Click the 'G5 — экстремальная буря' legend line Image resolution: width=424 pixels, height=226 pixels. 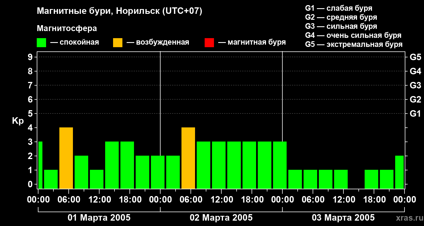(354, 44)
